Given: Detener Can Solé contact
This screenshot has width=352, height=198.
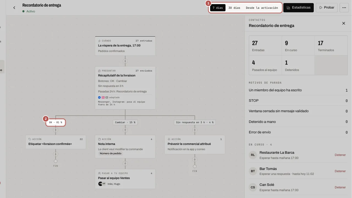Looking at the screenshot, I should pyautogui.click(x=340, y=187).
